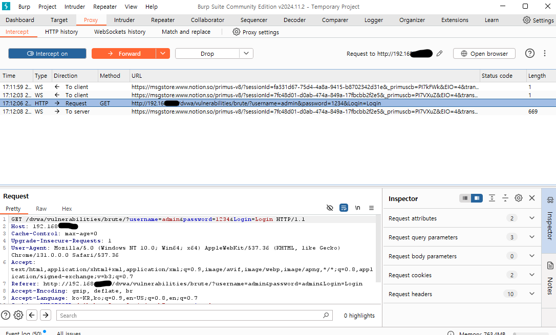556x335 pixels.
Task: Click the search magnifier icon
Action: [326, 315]
